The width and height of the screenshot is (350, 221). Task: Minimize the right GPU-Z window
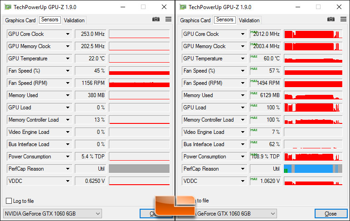point(298,7)
